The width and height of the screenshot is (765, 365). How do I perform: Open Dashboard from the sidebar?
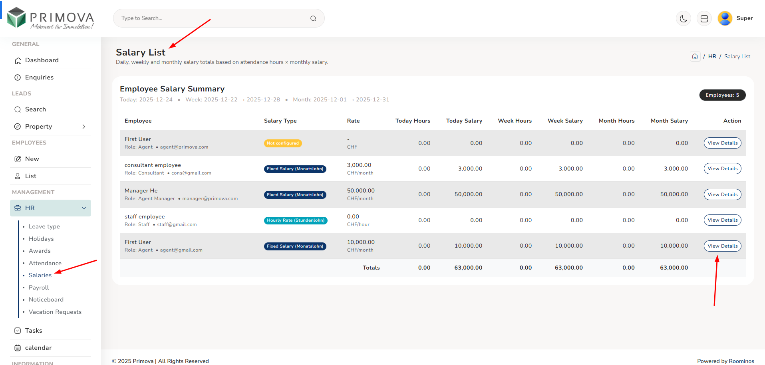(x=42, y=60)
